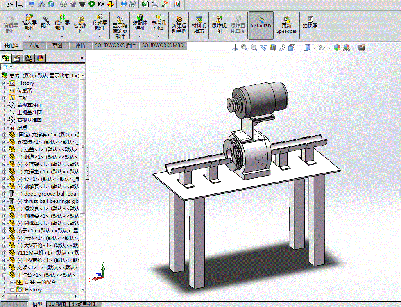Open the 运动算例1 bottom tab
Viewport: 401px width, 307px height.
pos(85,304)
